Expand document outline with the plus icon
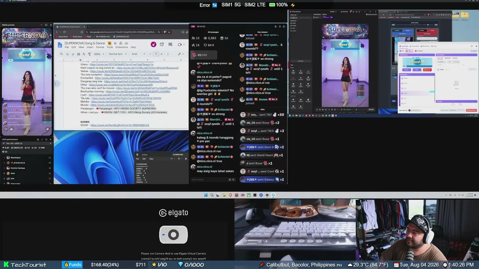Image resolution: width=479 pixels, height=269 pixels. tap(55, 75)
